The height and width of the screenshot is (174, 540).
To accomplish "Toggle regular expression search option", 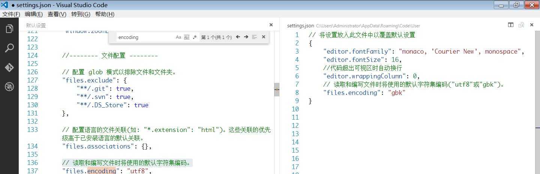I will [195, 37].
